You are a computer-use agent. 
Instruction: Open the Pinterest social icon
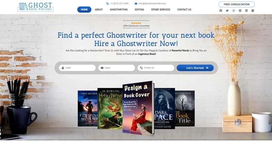240,11
